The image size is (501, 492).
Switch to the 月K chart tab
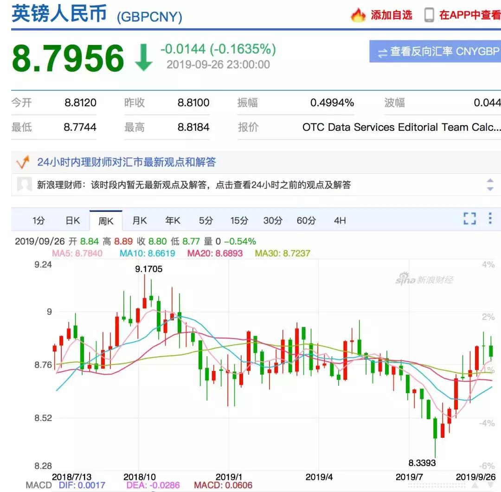[139, 221]
